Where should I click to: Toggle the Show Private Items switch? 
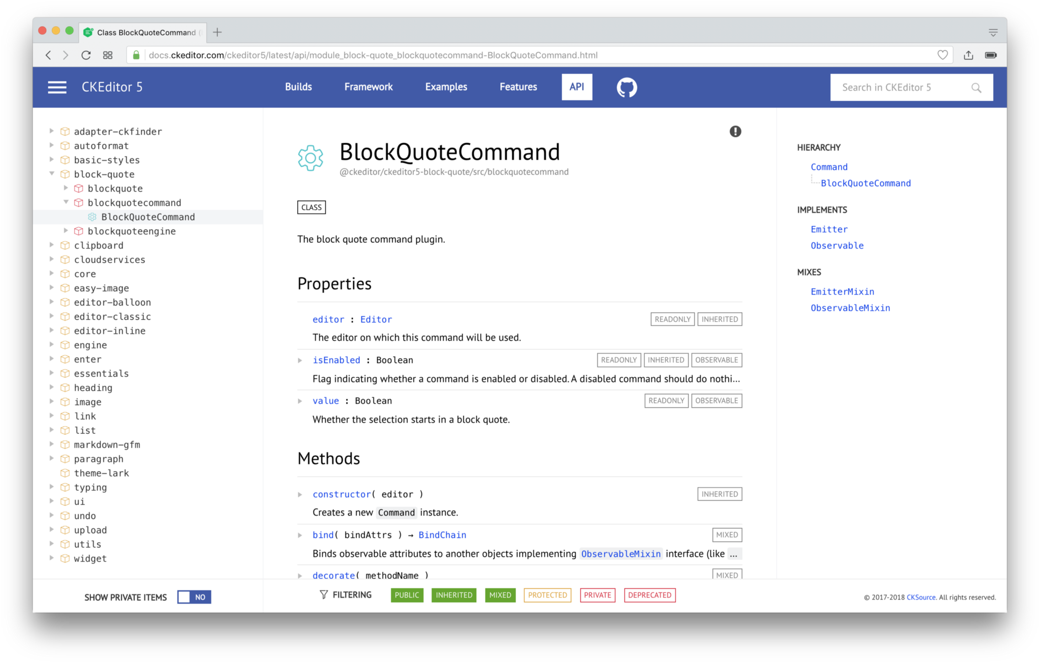(194, 597)
